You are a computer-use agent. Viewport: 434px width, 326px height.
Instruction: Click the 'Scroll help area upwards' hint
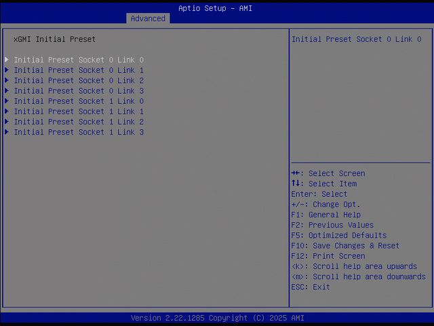click(x=354, y=266)
